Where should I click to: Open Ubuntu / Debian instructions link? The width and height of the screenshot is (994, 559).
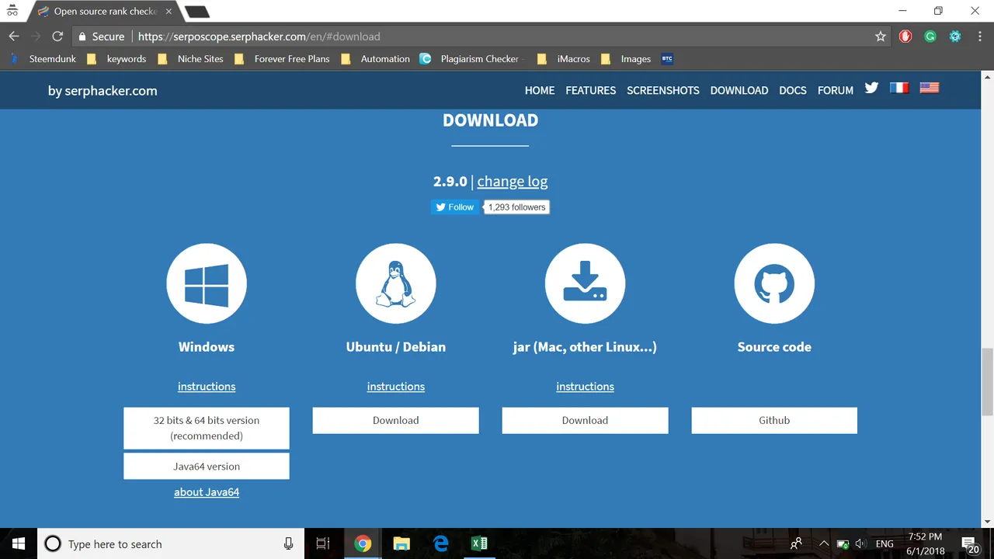(x=396, y=387)
